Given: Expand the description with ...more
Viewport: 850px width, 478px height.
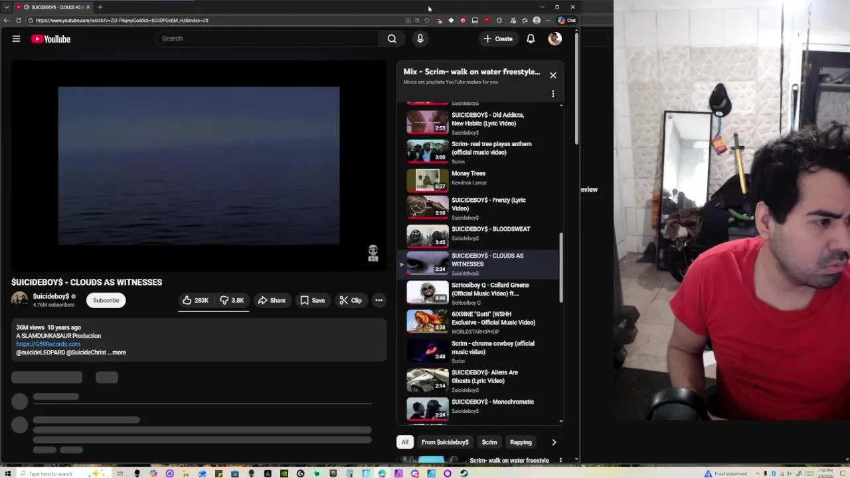Looking at the screenshot, I should click(x=117, y=353).
